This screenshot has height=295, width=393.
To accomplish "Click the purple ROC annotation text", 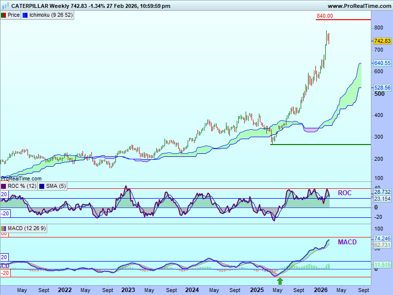I will coord(344,193).
